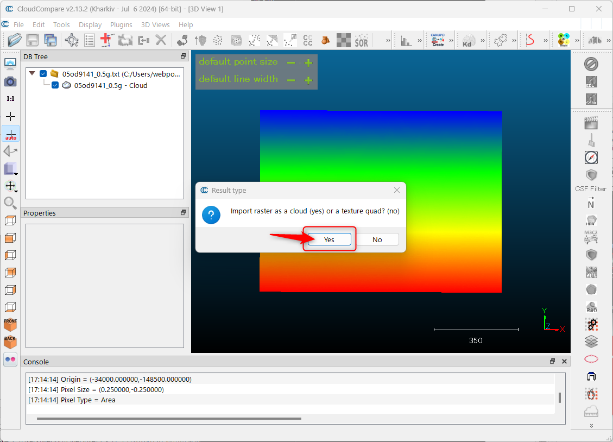Screen dimensions: 613x442
Task: Click the CSF Filter plugin icon
Action: [x=591, y=175]
